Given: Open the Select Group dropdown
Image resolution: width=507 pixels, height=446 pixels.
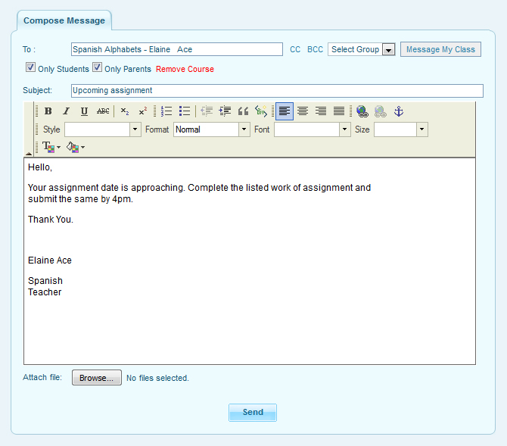Looking at the screenshot, I should [387, 50].
